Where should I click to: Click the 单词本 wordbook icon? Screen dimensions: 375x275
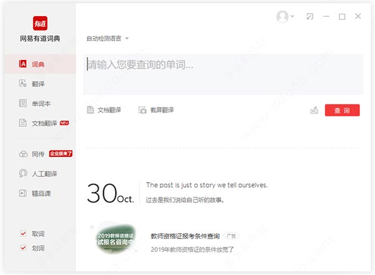(23, 103)
